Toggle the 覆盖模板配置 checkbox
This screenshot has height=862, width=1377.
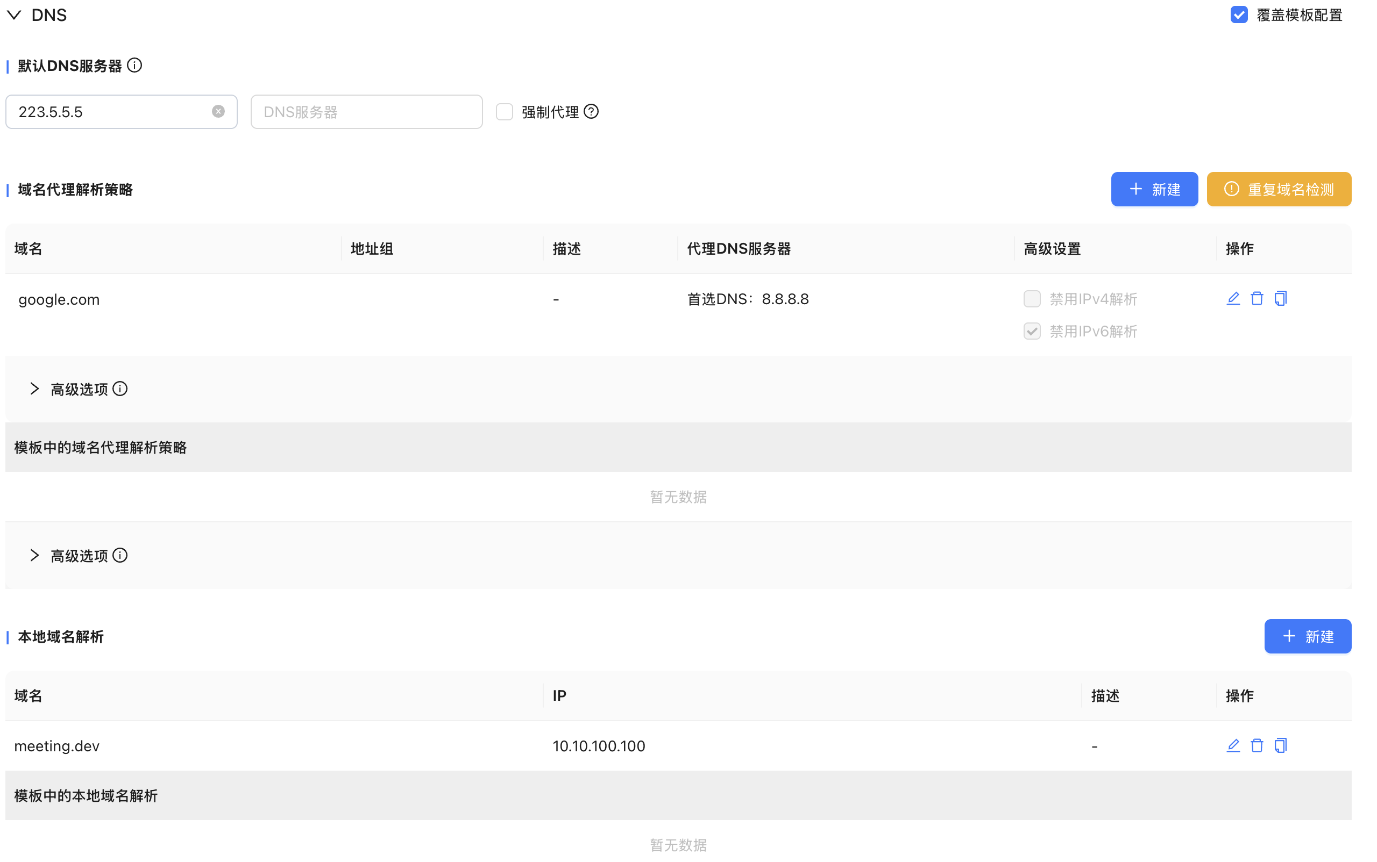(x=1238, y=15)
